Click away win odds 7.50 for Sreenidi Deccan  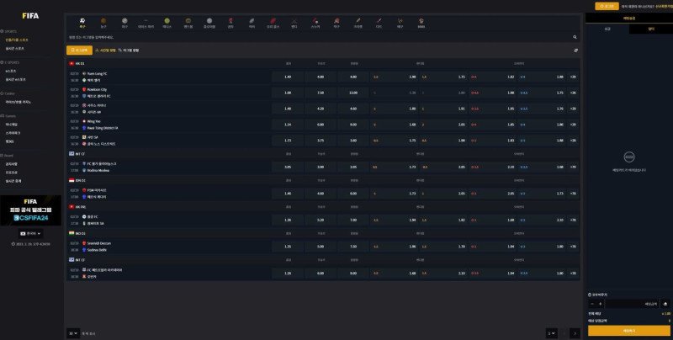(353, 247)
